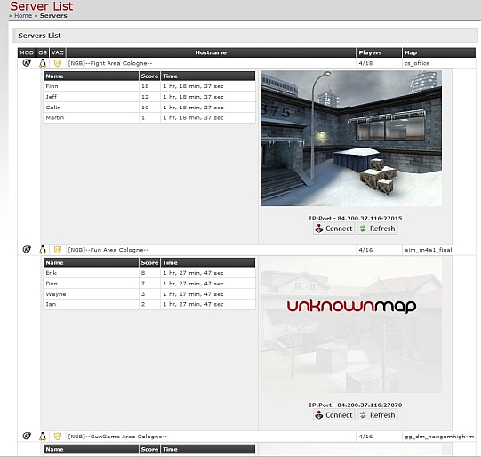Refresh server 84.200.37.116:27070
Image resolution: width=481 pixels, height=457 pixels.
[x=377, y=415]
